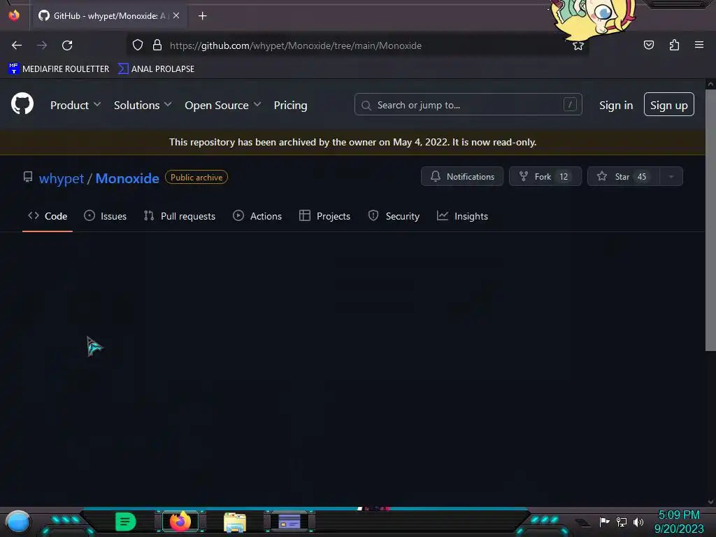Open the Projects tab
716x537 pixels.
pos(324,216)
